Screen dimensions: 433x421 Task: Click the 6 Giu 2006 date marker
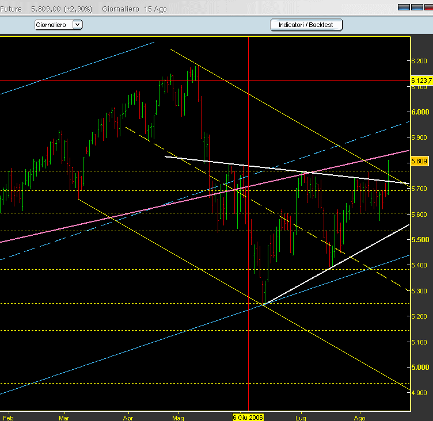tap(248, 417)
